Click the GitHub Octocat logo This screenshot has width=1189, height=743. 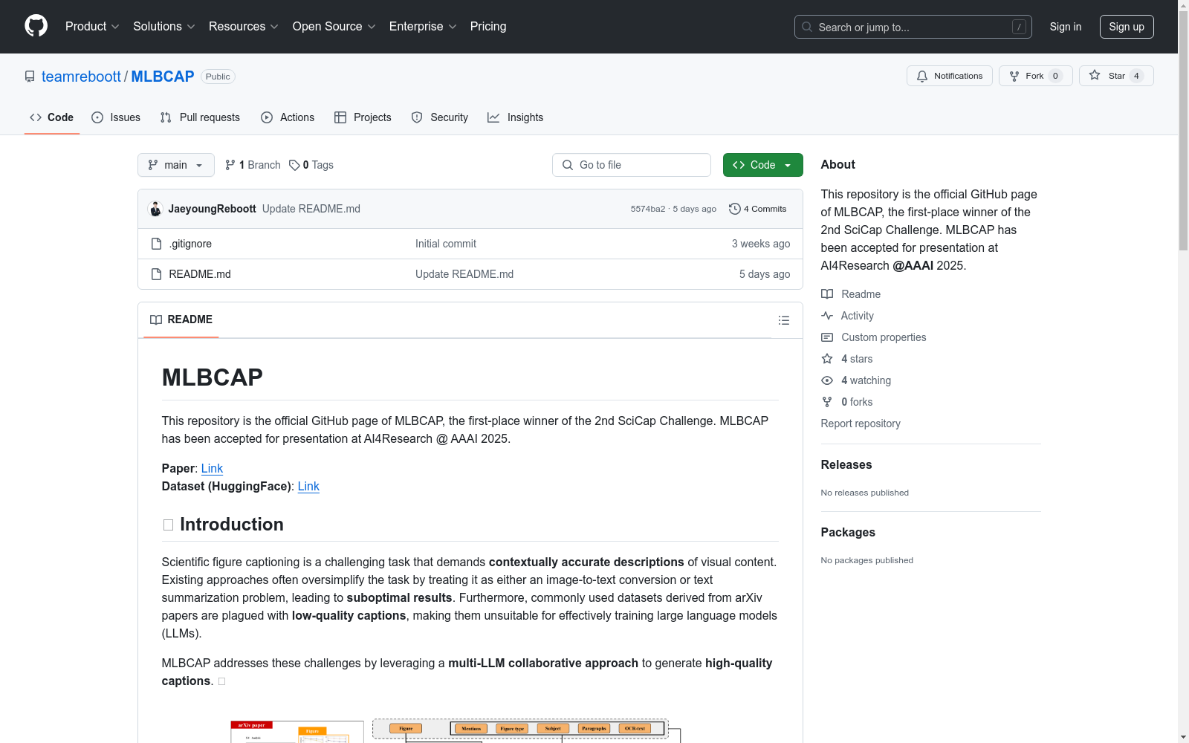(x=36, y=26)
